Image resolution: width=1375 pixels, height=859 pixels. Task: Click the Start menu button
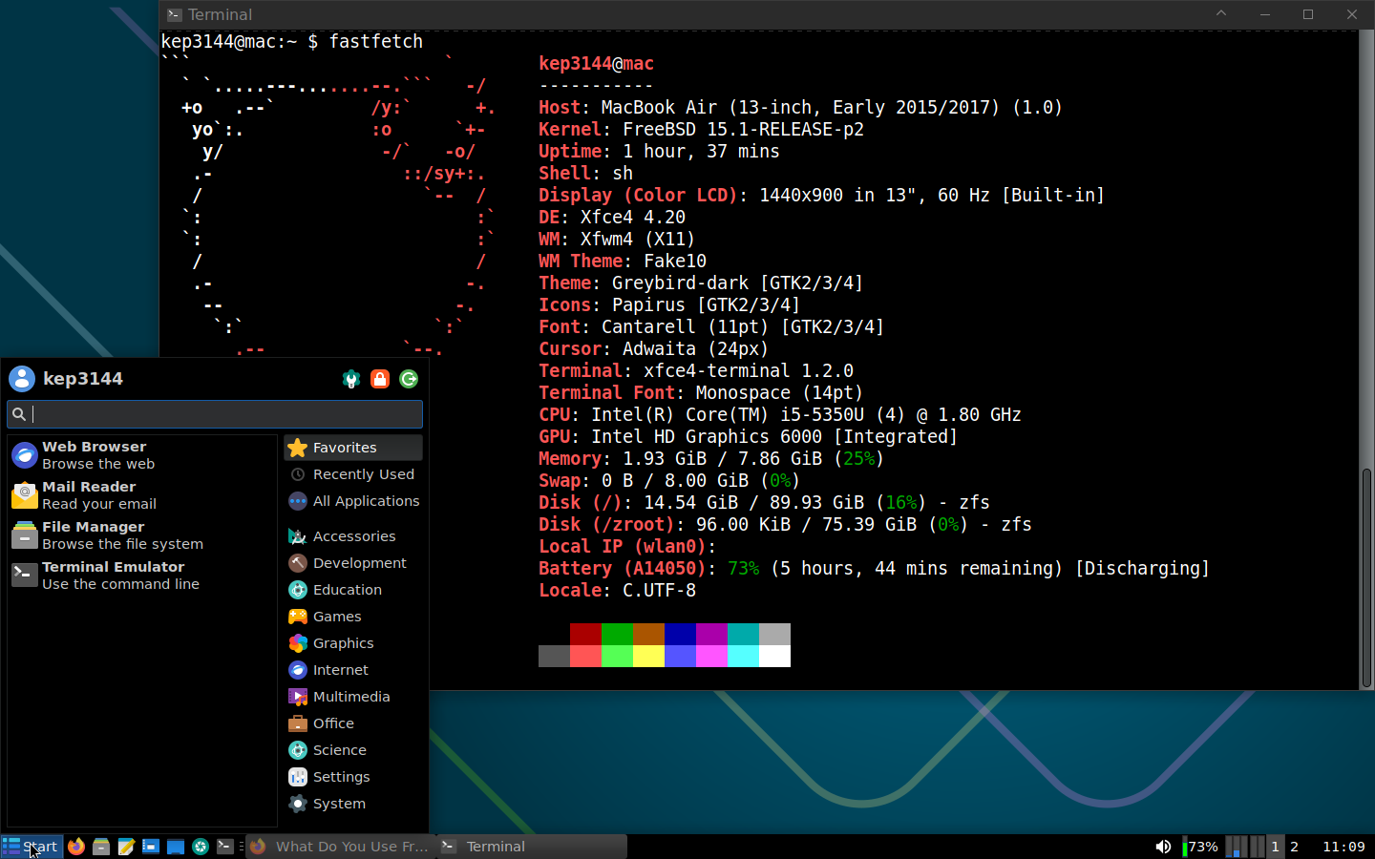(x=32, y=847)
